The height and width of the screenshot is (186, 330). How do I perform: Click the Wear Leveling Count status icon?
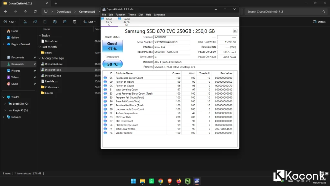105,90
